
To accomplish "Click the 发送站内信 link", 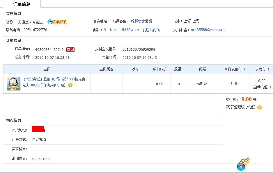I will point(151,30).
